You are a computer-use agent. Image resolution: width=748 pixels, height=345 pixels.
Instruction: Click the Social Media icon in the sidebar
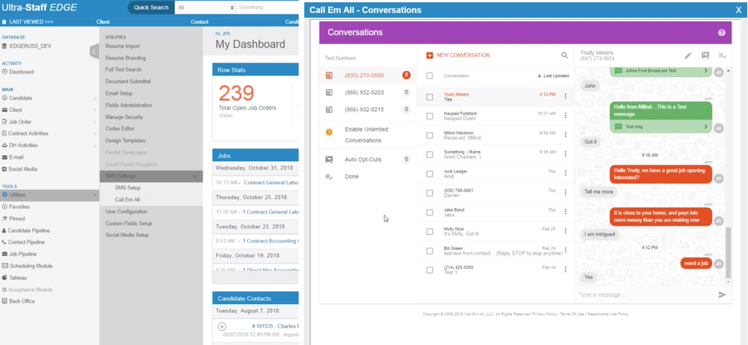4,169
